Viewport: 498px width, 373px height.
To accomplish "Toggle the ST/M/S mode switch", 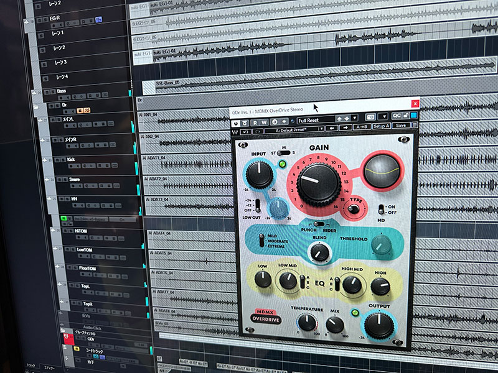I will pyautogui.click(x=283, y=153).
